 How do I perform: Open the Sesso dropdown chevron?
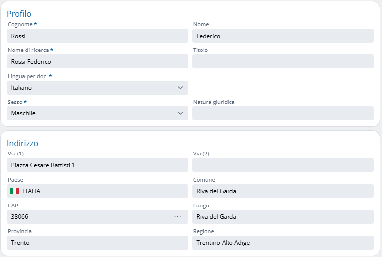(180, 113)
